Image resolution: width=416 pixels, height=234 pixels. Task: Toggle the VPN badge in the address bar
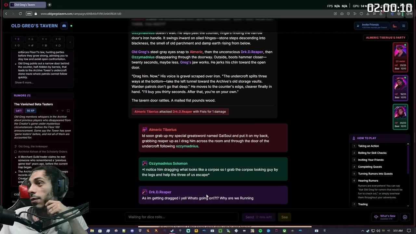(29, 14)
